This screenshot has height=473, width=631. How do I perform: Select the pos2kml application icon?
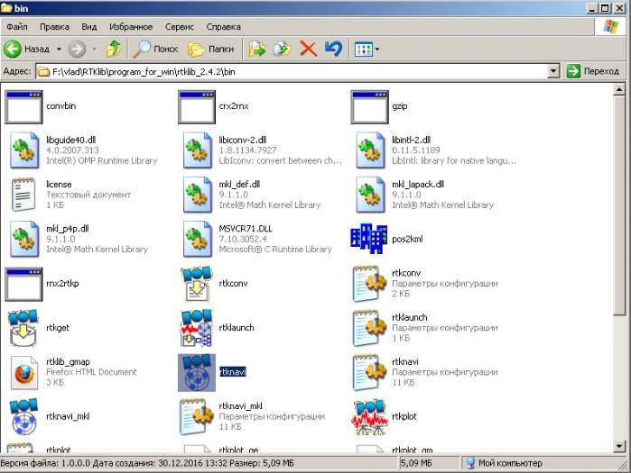(368, 238)
